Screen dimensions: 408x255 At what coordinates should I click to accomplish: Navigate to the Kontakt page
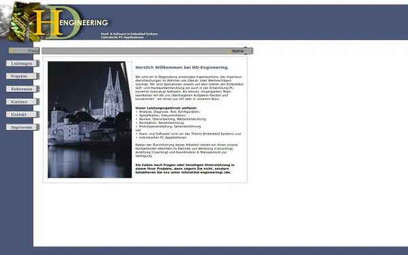click(x=22, y=114)
